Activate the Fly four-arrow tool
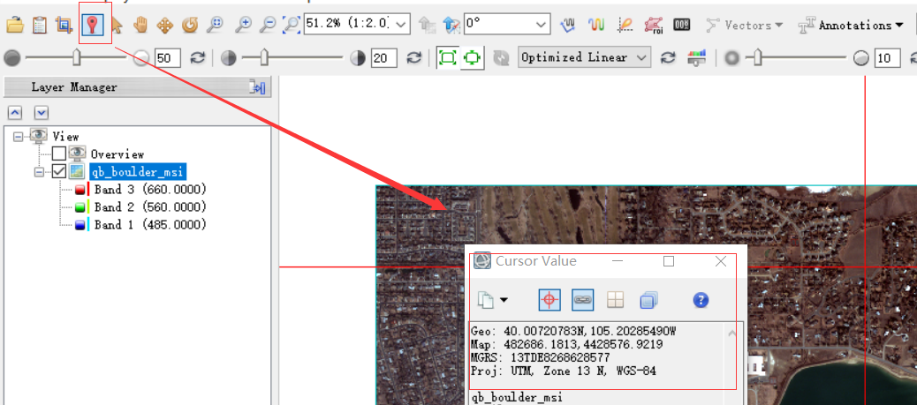The image size is (917, 405). [x=165, y=25]
